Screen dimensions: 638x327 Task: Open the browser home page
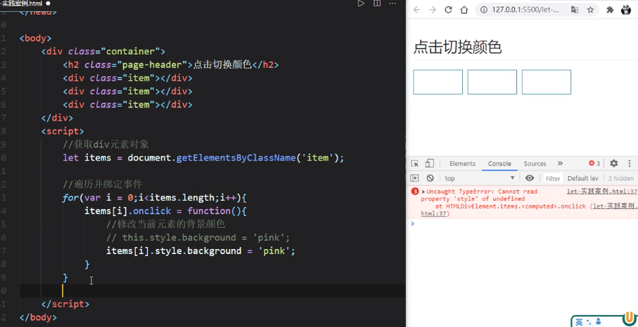pos(464,10)
